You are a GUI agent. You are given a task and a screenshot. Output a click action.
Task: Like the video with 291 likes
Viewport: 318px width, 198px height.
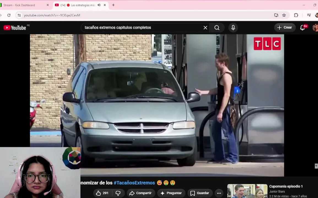point(102,193)
